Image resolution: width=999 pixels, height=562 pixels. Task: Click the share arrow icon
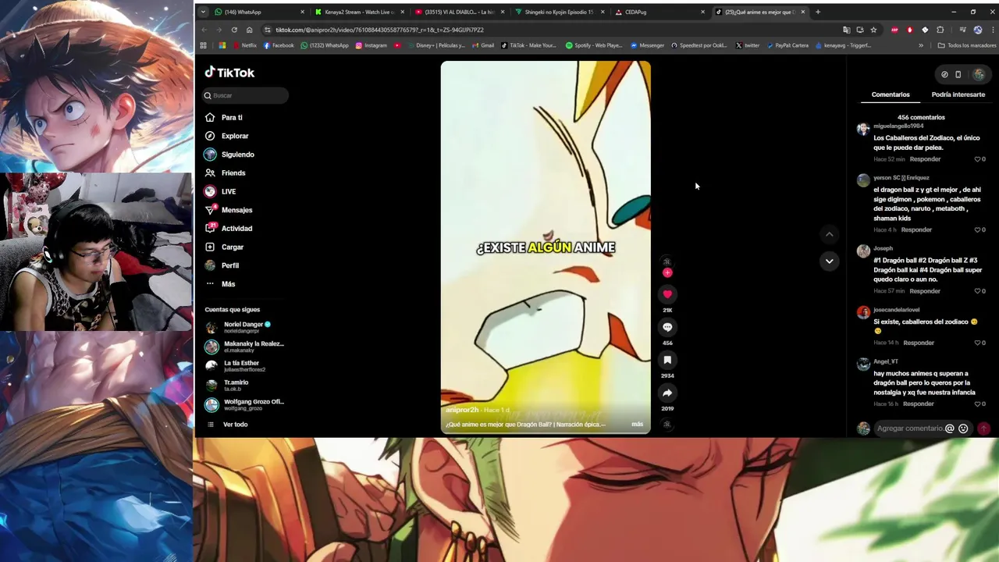click(x=667, y=393)
